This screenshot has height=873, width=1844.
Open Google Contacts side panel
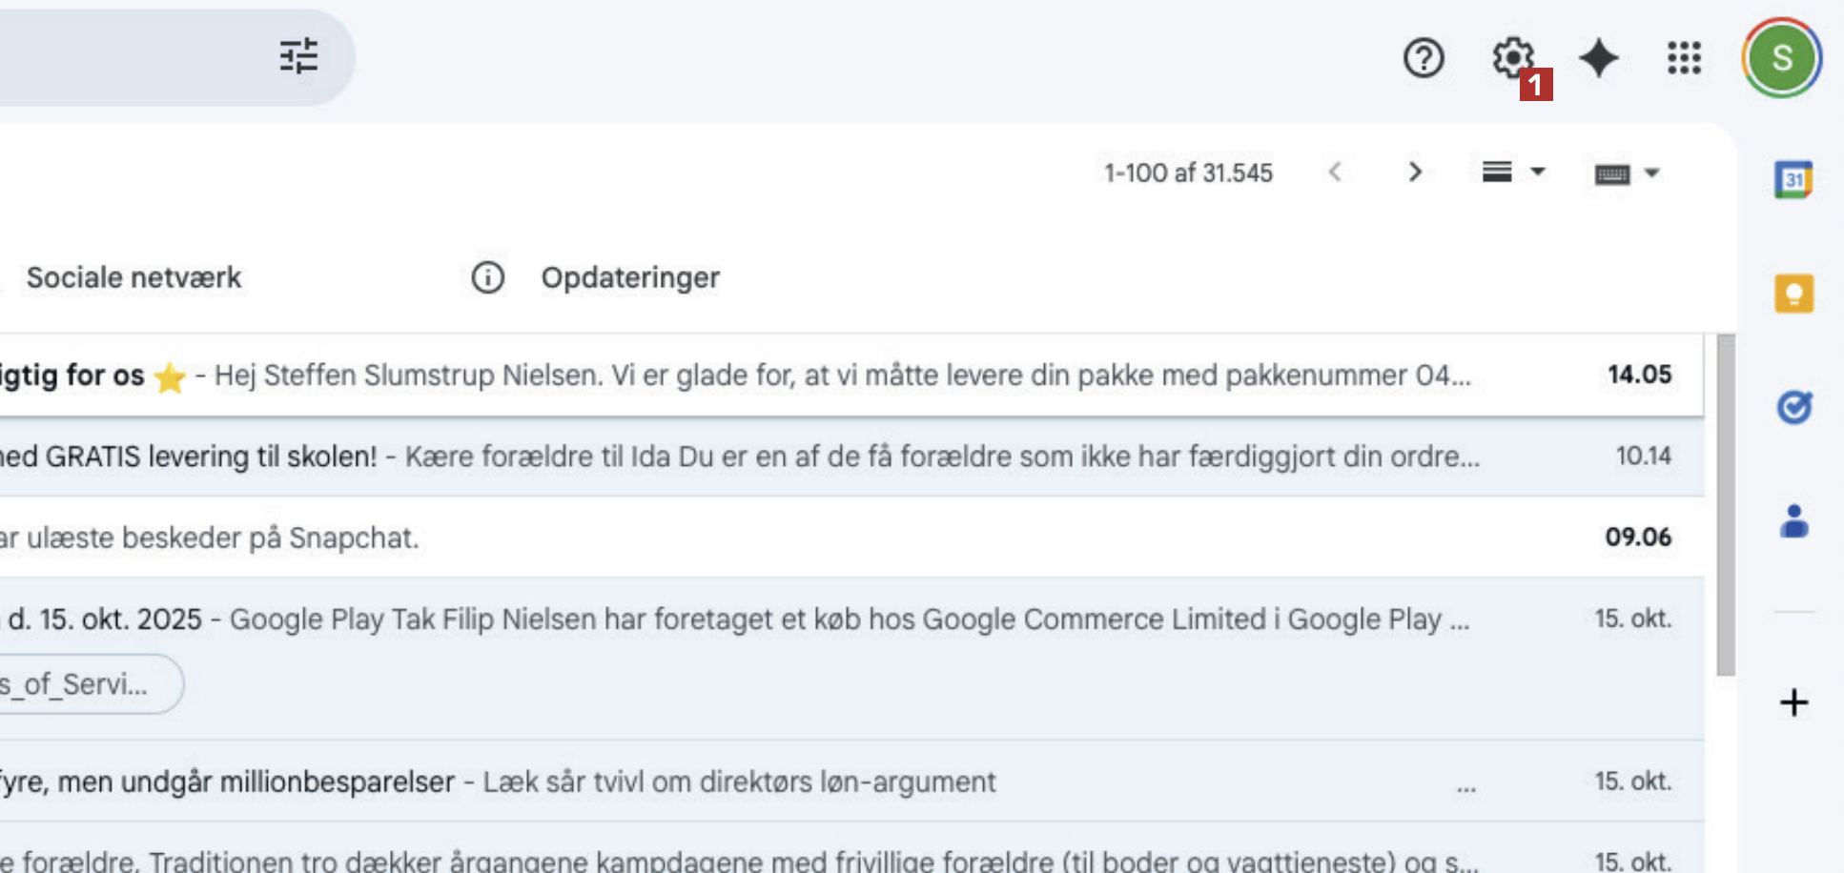(x=1793, y=521)
